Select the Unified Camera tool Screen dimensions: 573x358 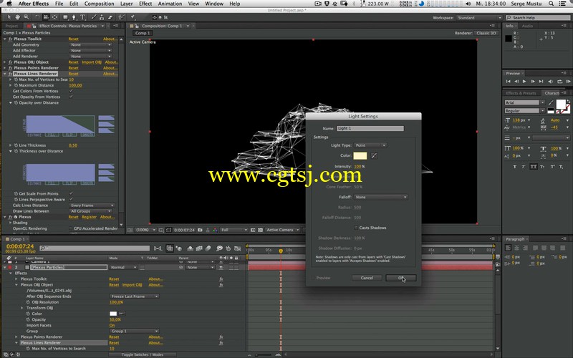click(46, 17)
